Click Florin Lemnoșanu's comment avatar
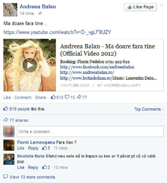This screenshot has width=167, height=183. pyautogui.click(x=9, y=145)
